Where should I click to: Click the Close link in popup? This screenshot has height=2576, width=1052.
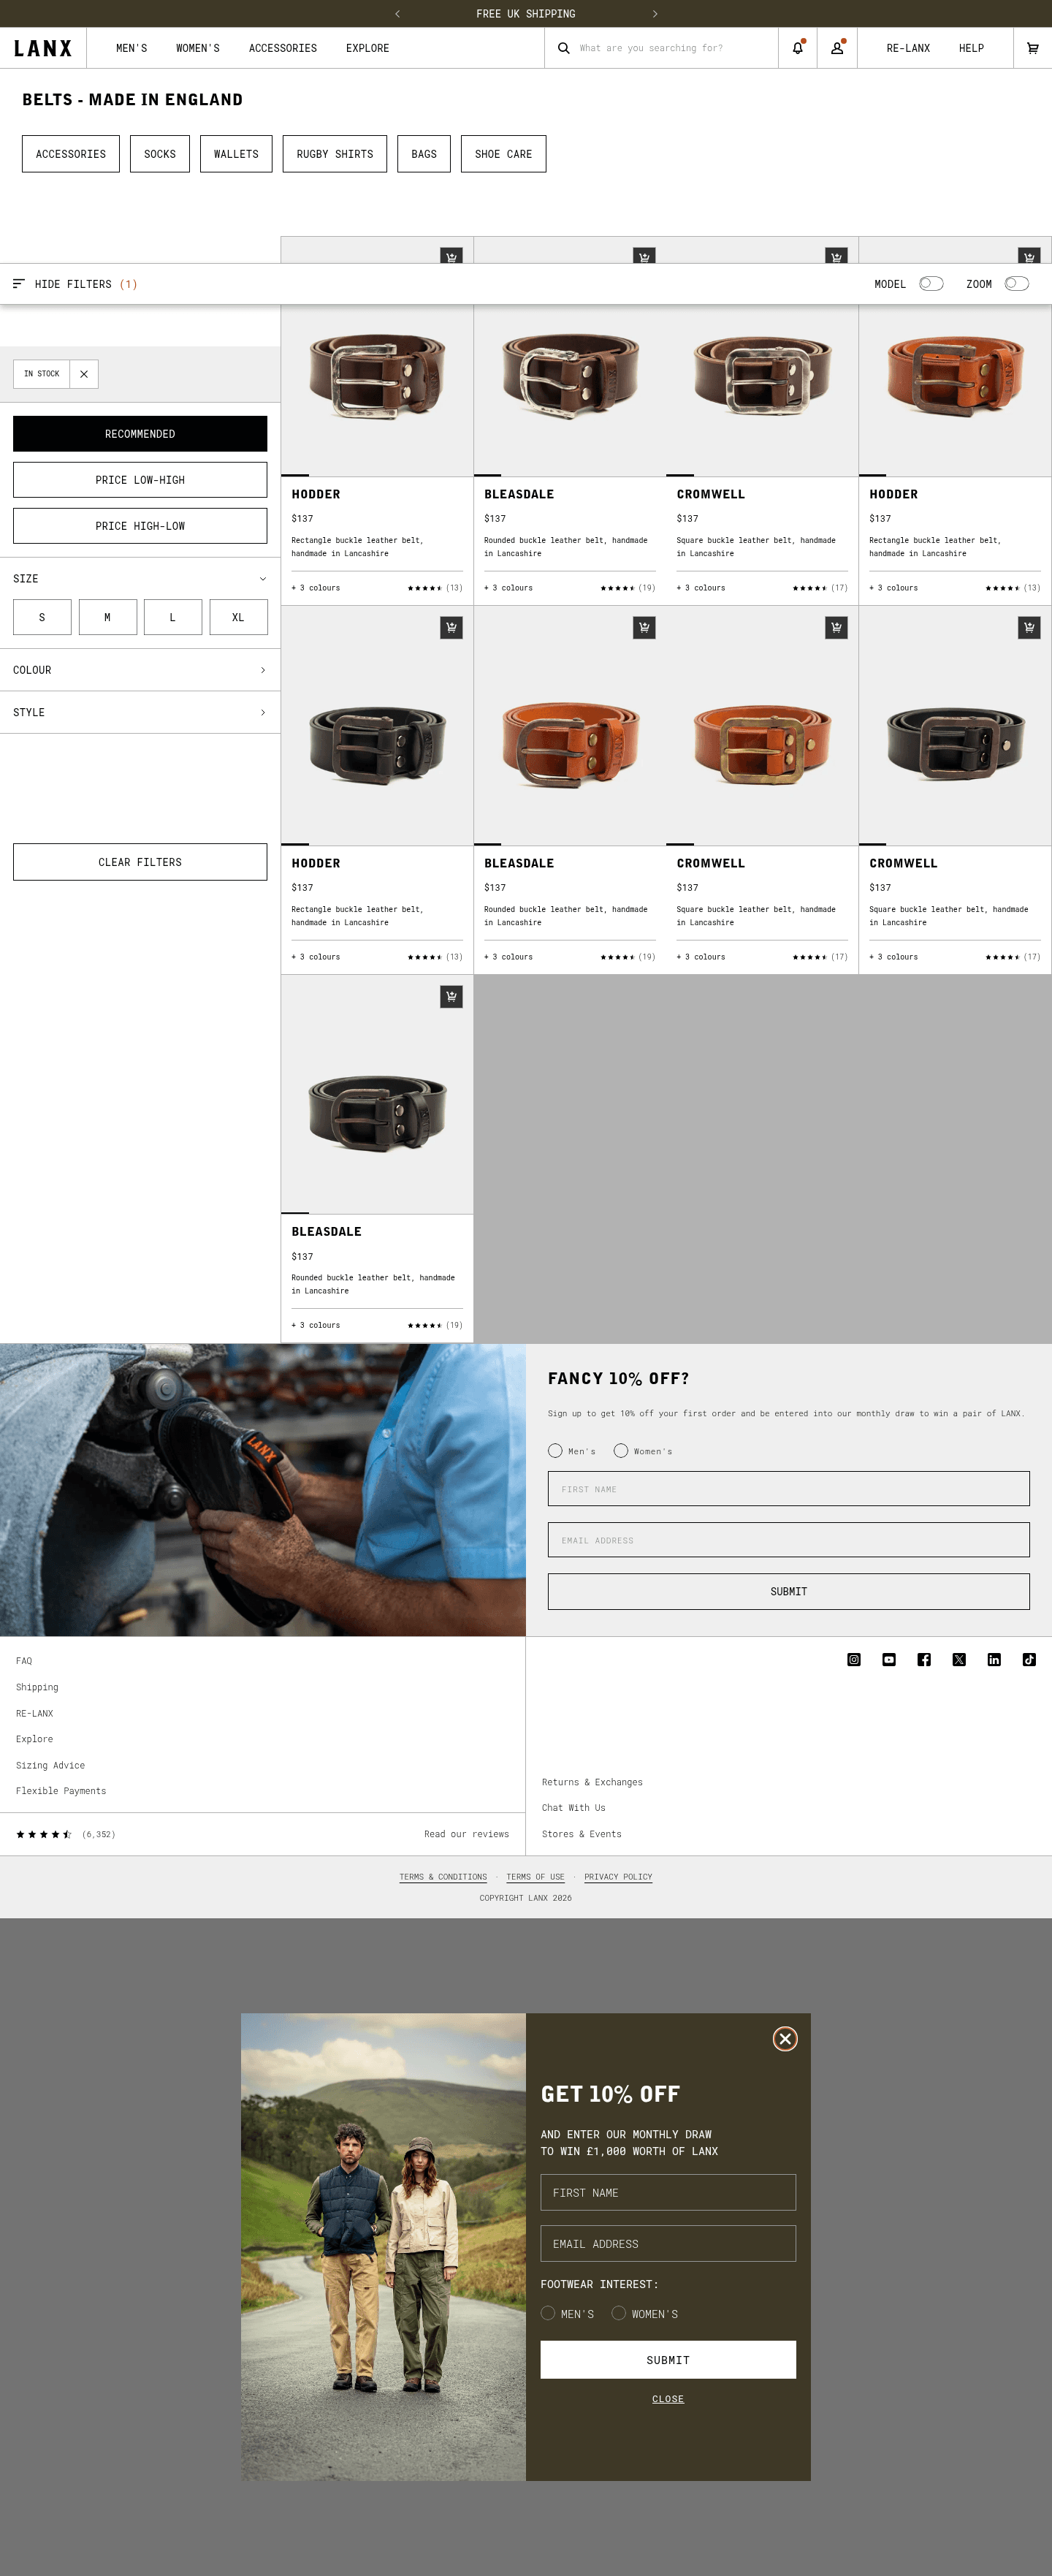click(x=668, y=2399)
